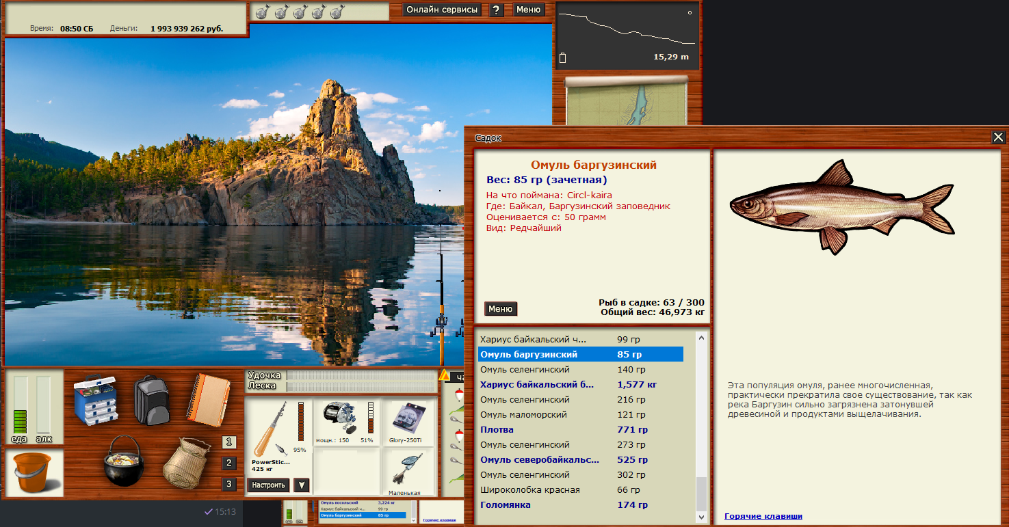1009x527 pixels.
Task: Switch to tackle set 2
Action: pos(230,463)
